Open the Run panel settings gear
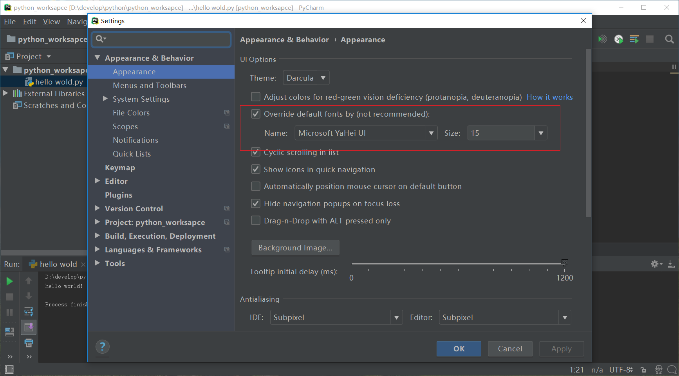This screenshot has height=376, width=679. coord(656,264)
